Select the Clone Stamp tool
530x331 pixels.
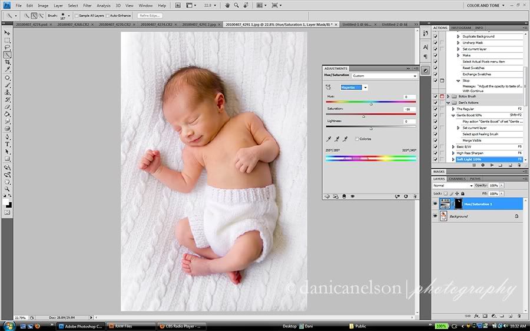point(7,92)
